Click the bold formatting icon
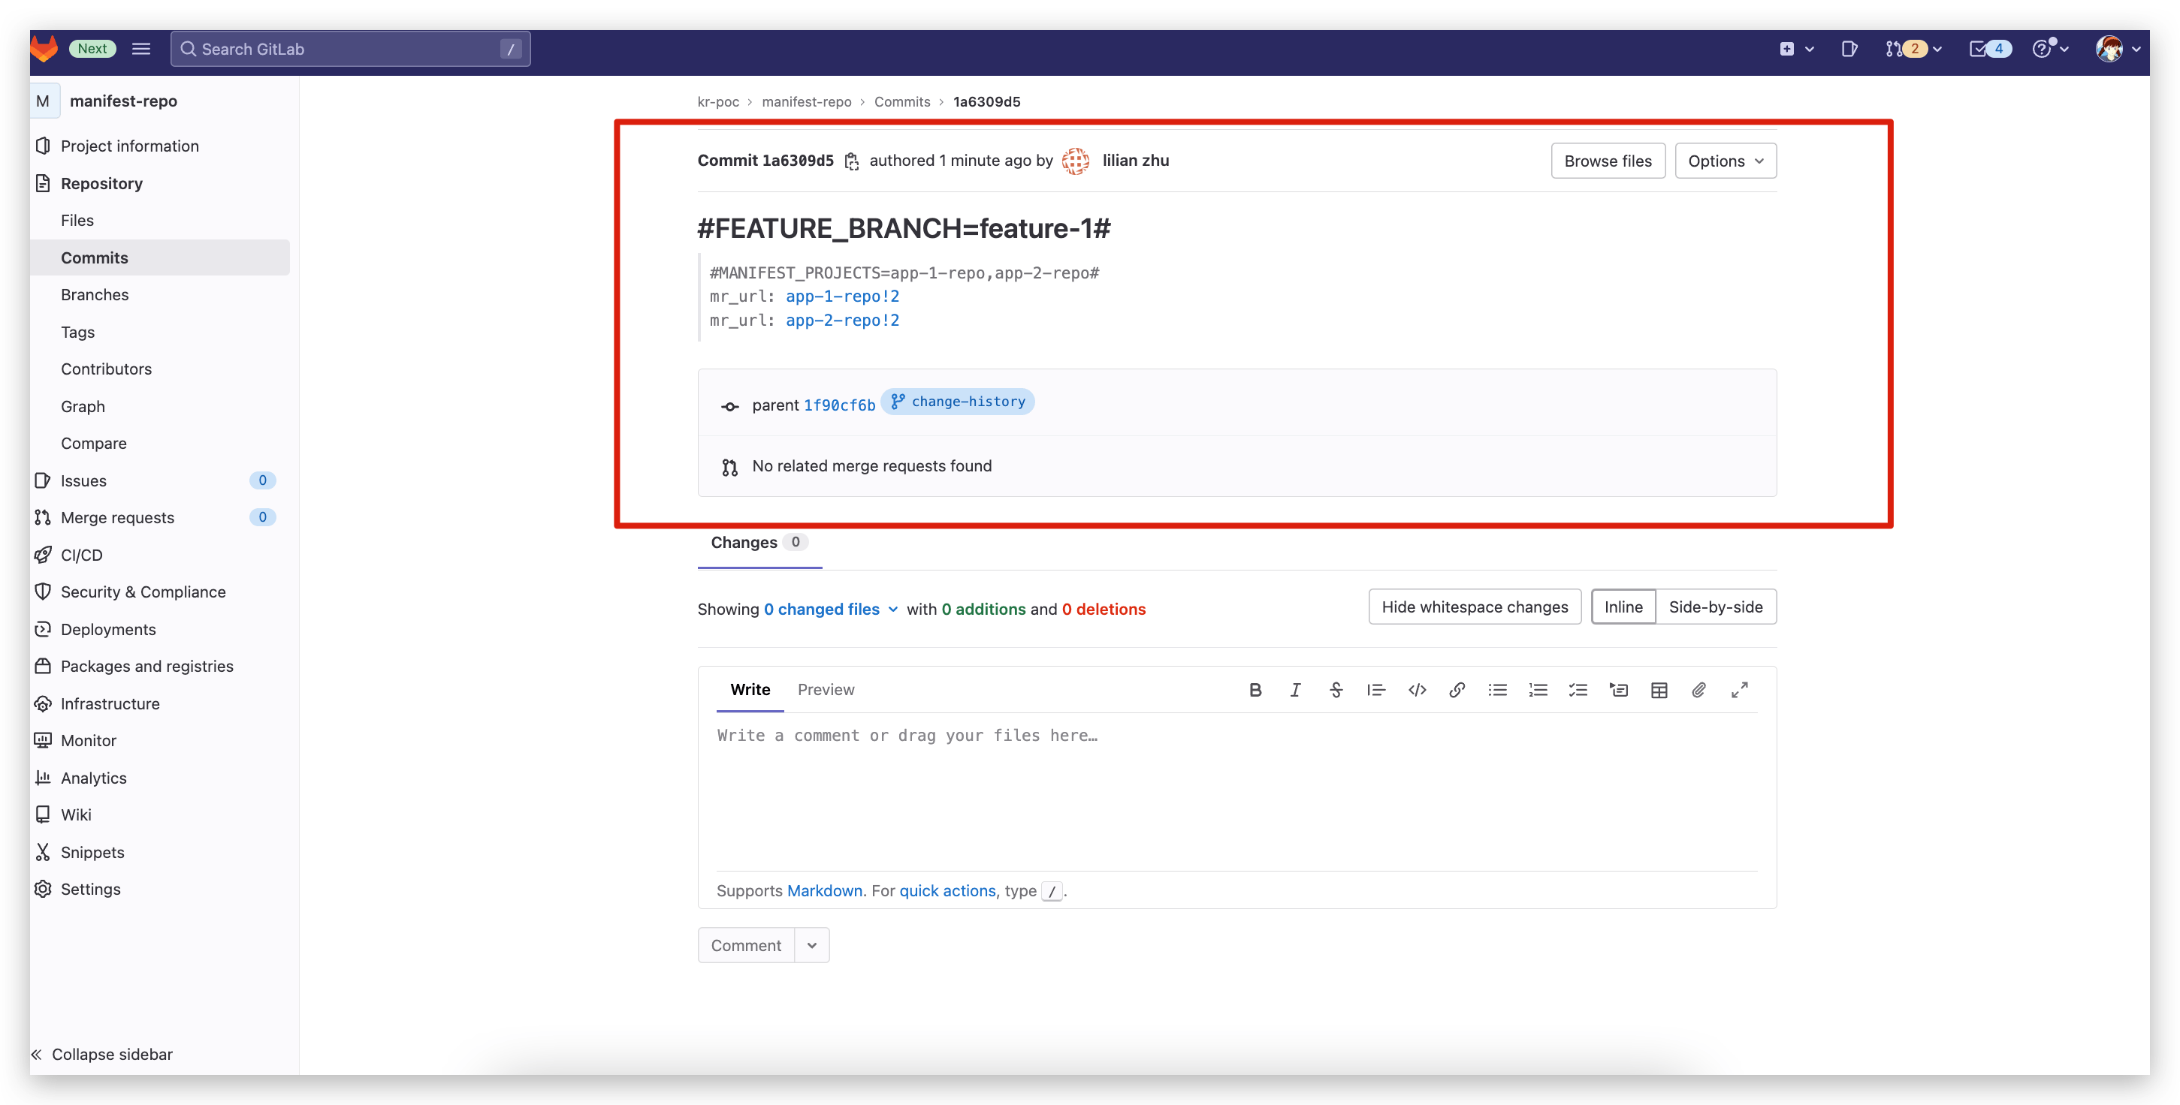This screenshot has height=1105, width=2180. pos(1255,690)
